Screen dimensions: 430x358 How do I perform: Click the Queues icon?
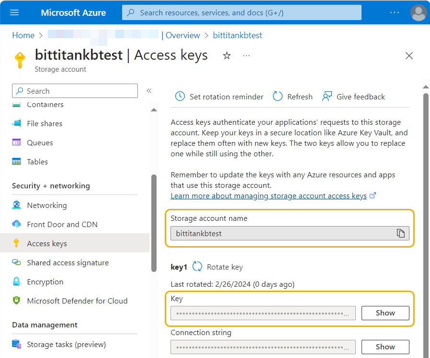tap(16, 142)
